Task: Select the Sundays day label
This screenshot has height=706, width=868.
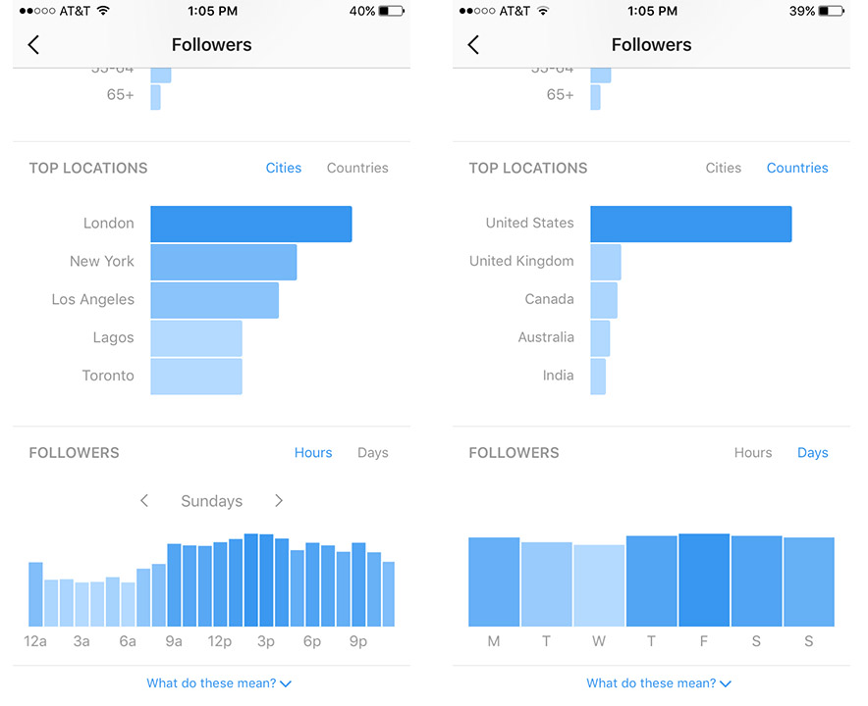Action: pyautogui.click(x=211, y=500)
